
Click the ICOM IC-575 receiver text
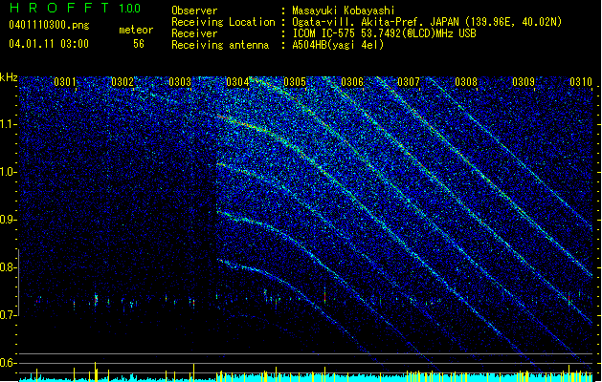coord(384,33)
